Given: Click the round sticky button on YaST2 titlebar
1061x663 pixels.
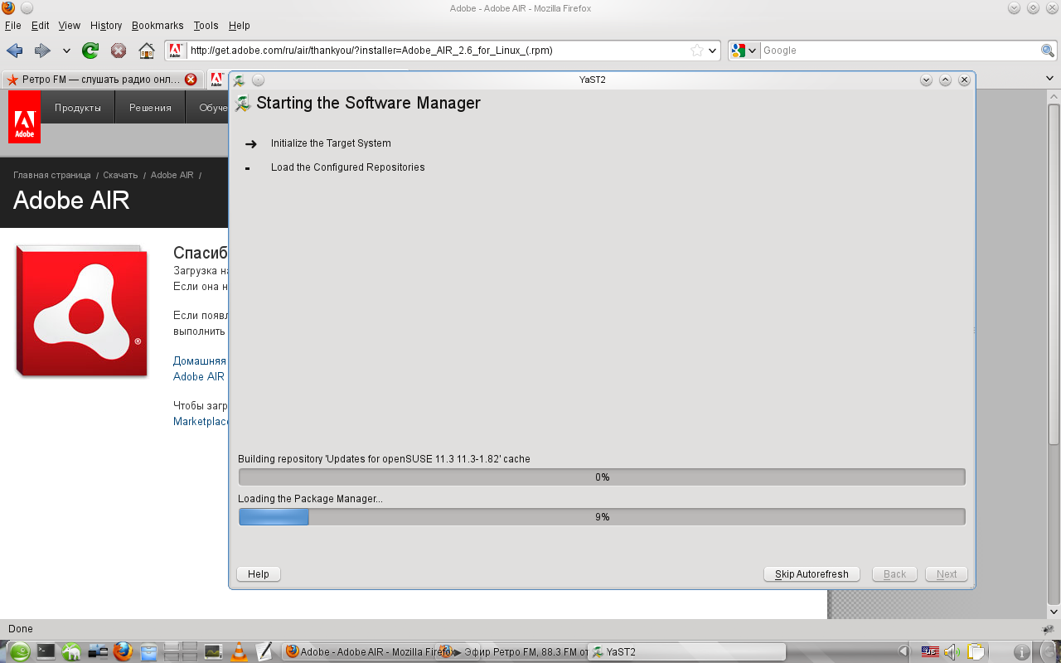Looking at the screenshot, I should click(x=259, y=80).
